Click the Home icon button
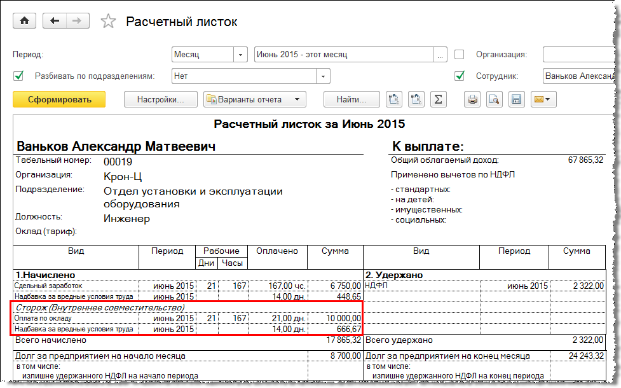621x388 pixels. [x=25, y=21]
